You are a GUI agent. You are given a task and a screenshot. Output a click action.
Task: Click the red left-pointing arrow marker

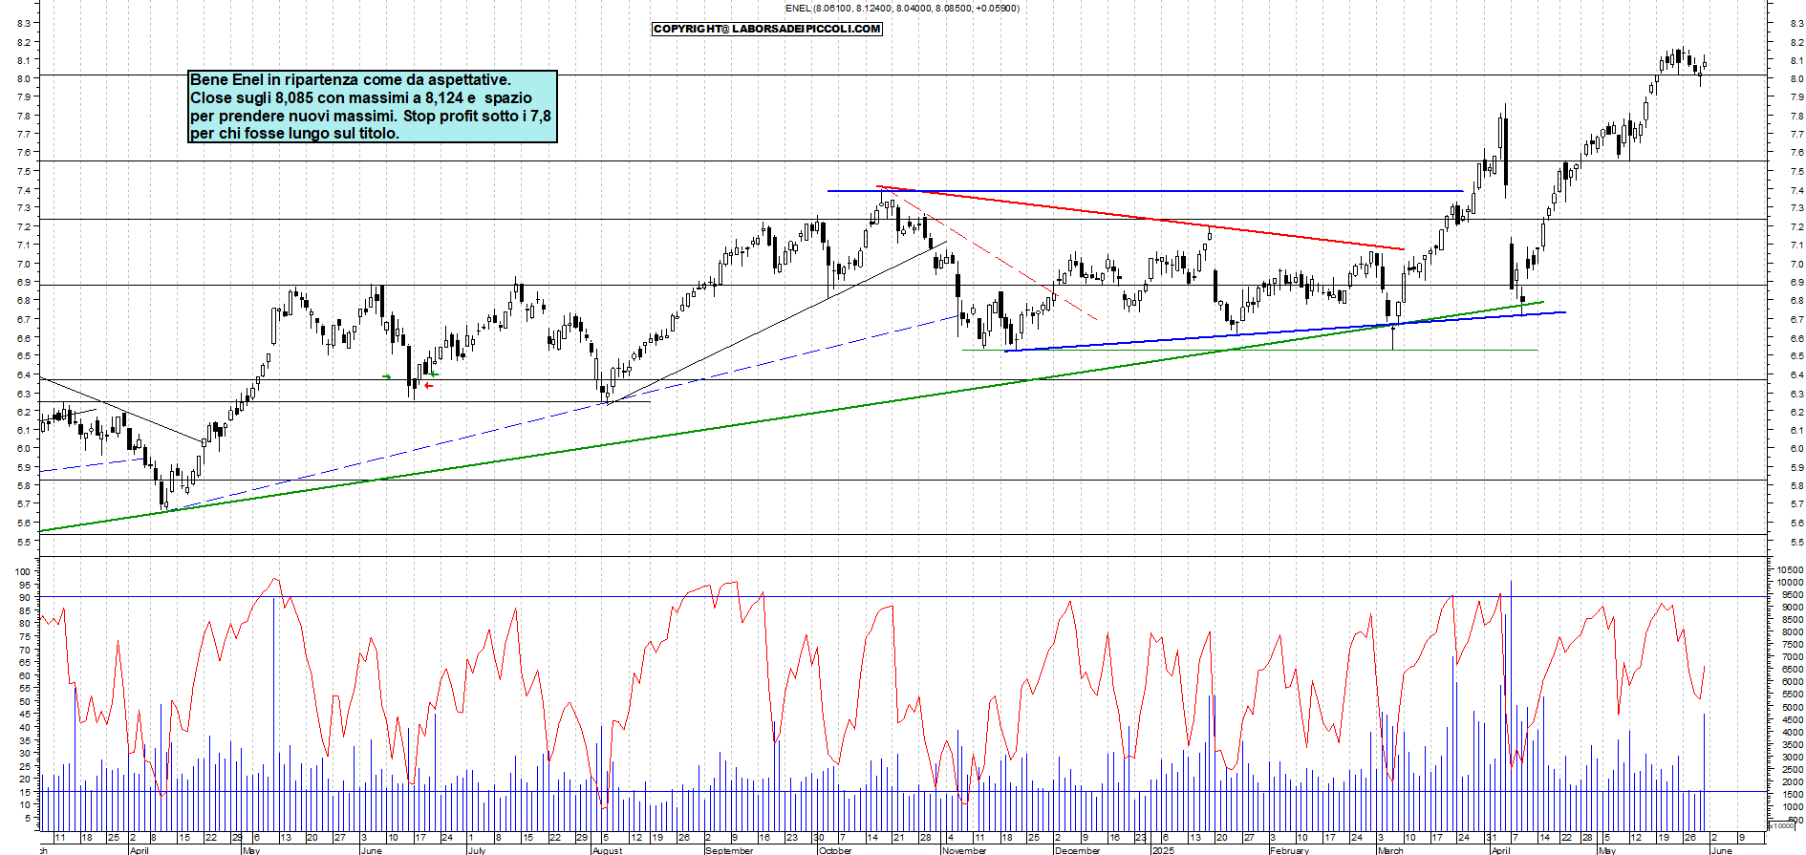428,386
